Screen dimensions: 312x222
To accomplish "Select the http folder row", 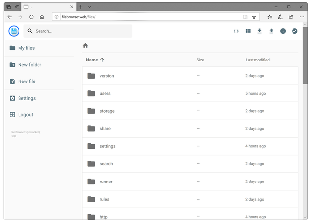I will 190,214.
